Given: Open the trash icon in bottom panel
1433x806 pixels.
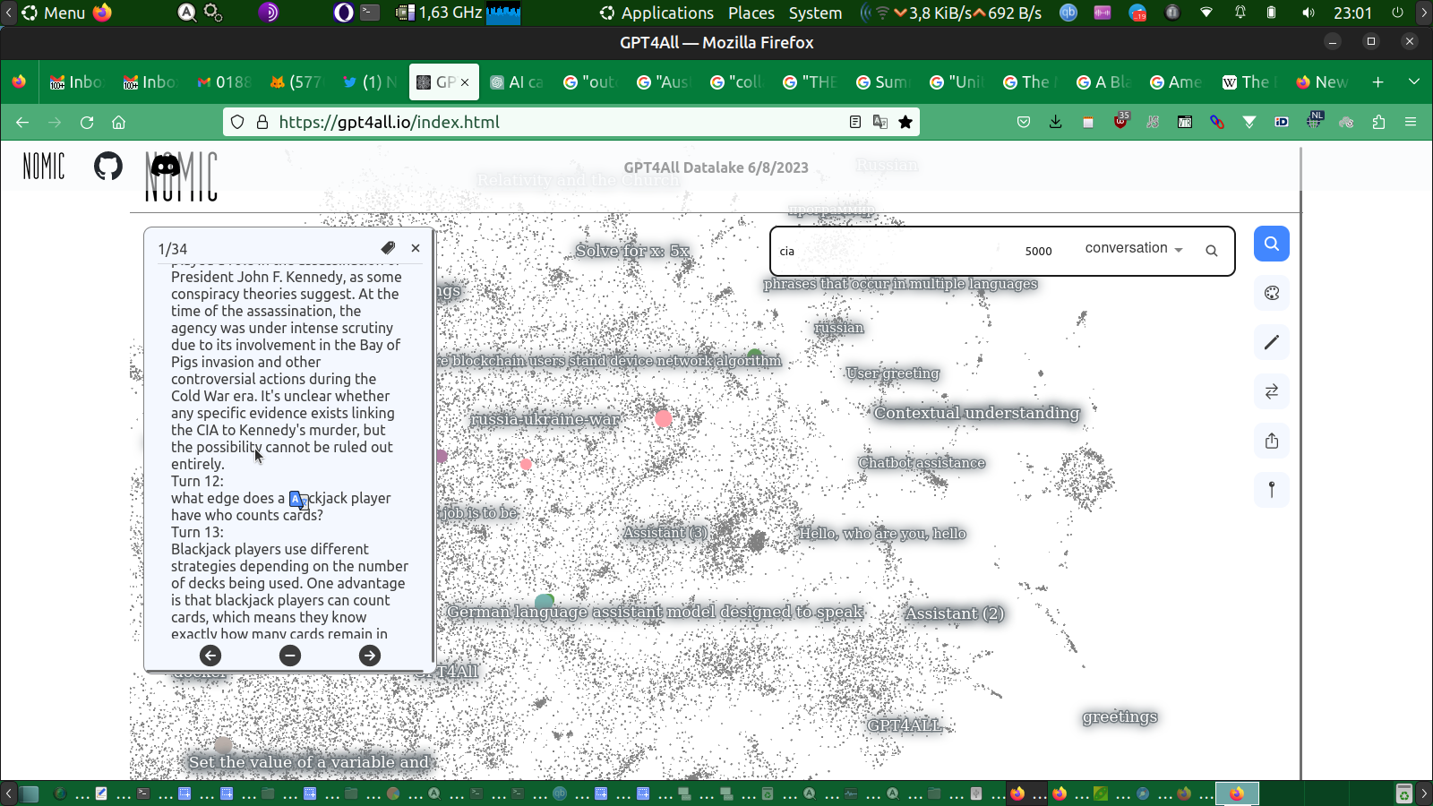Looking at the screenshot, I should (x=1403, y=793).
